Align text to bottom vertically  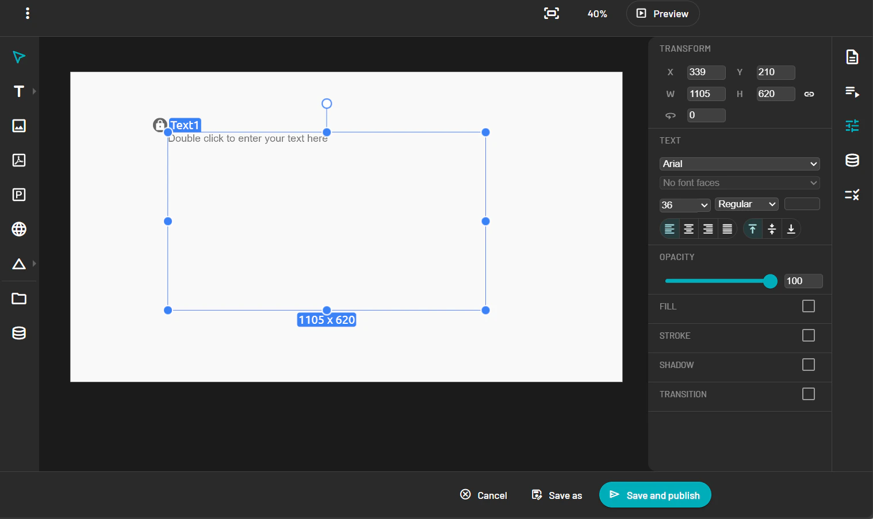tap(791, 229)
